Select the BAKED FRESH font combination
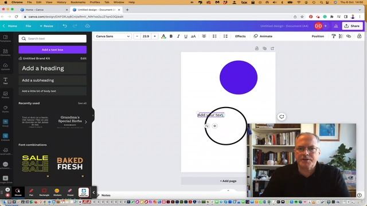Screen dimensions: 367x206 click(70, 164)
